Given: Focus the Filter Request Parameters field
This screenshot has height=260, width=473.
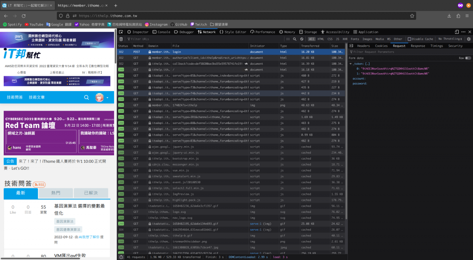Looking at the screenshot, I should tap(410, 52).
